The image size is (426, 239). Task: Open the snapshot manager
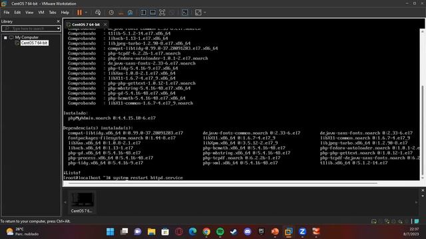pyautogui.click(x=130, y=13)
